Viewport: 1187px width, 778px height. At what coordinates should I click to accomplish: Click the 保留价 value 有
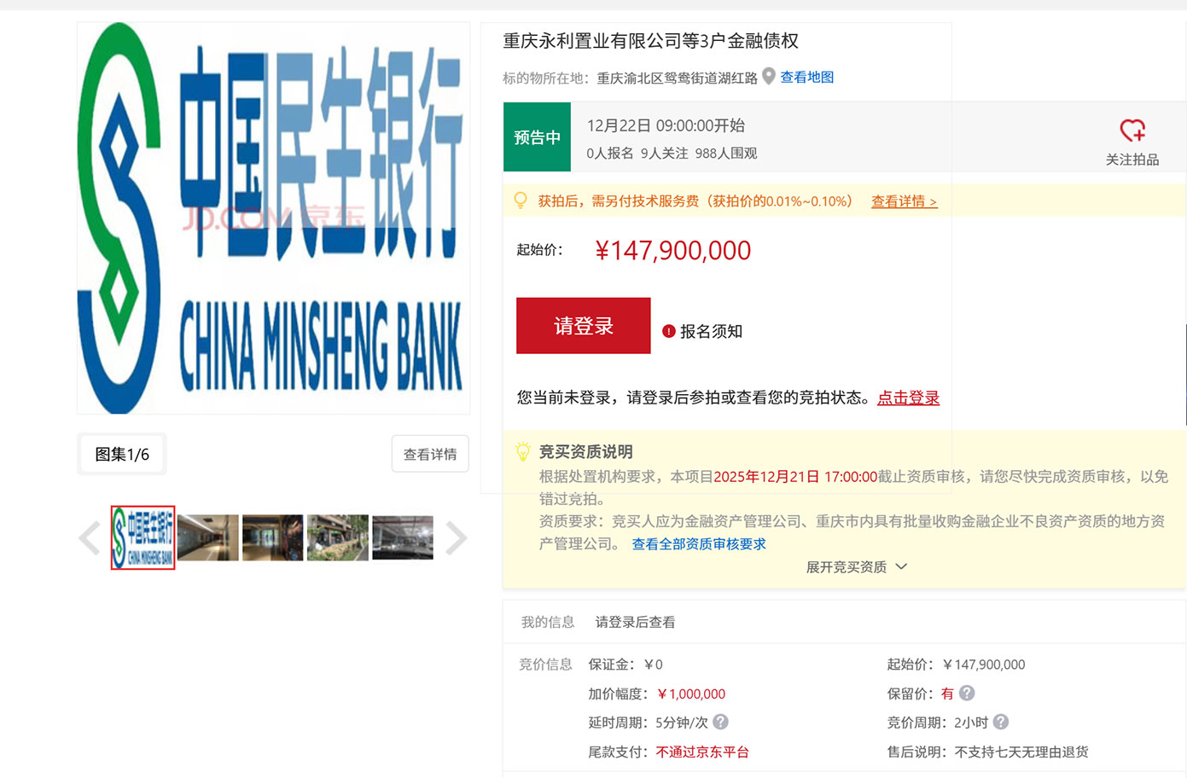[947, 694]
